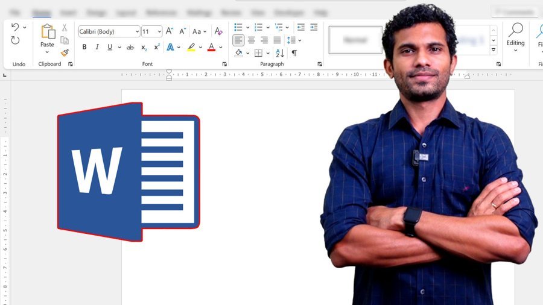This screenshot has width=543, height=305.
Task: Decrease the paragraph indent
Action: (301, 27)
